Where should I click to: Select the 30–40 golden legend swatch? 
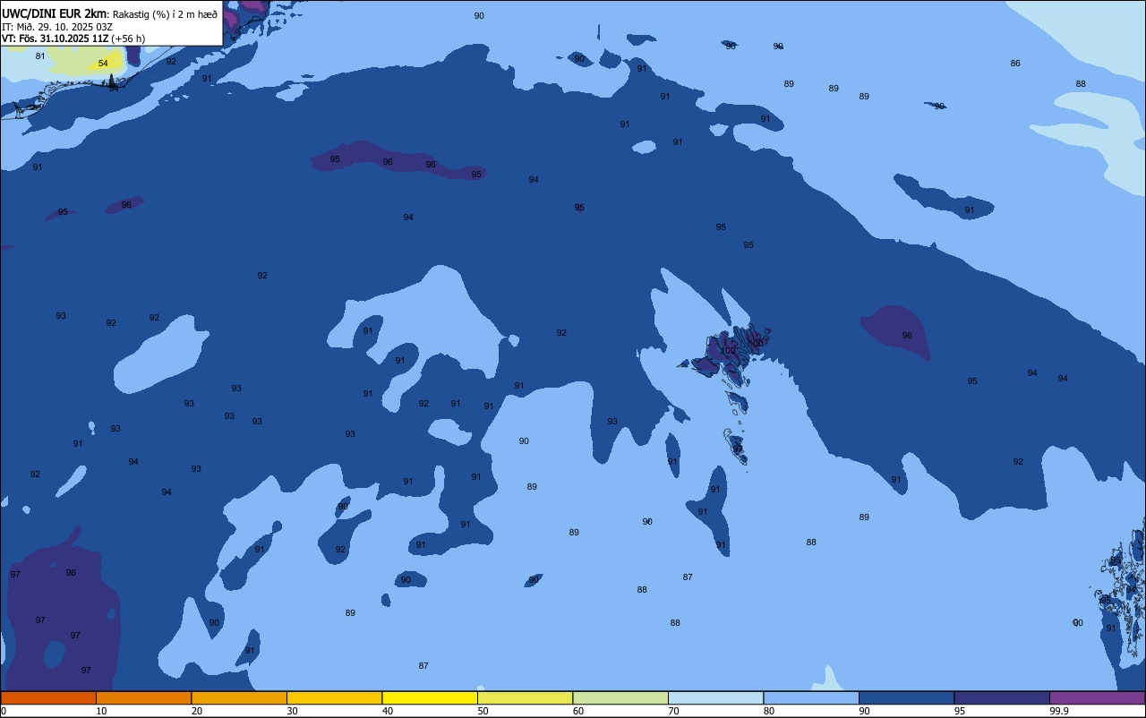tap(334, 697)
